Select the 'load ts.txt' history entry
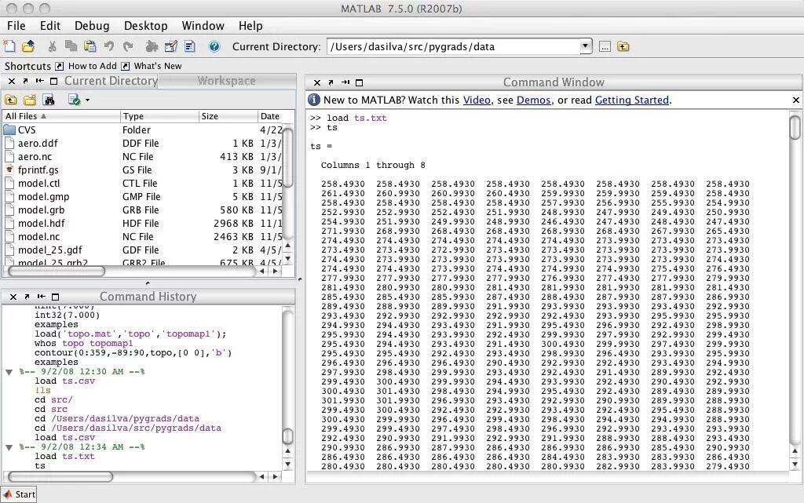The width and height of the screenshot is (804, 503). (64, 457)
